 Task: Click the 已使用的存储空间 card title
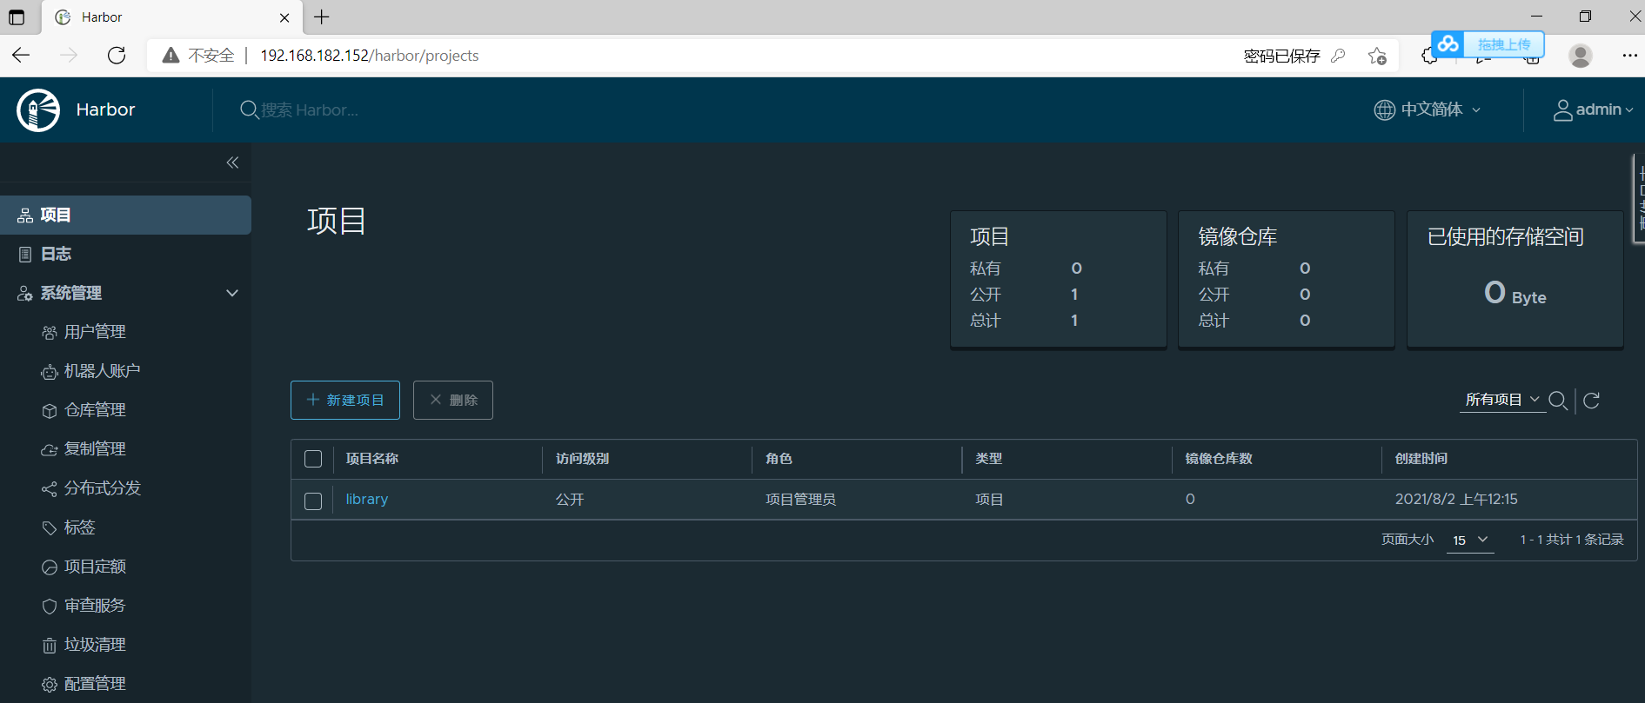[x=1506, y=236]
